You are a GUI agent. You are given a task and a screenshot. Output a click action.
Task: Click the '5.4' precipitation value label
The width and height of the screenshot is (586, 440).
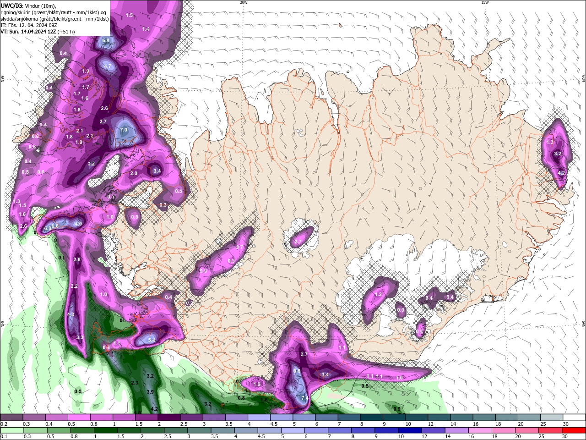[x=152, y=340]
